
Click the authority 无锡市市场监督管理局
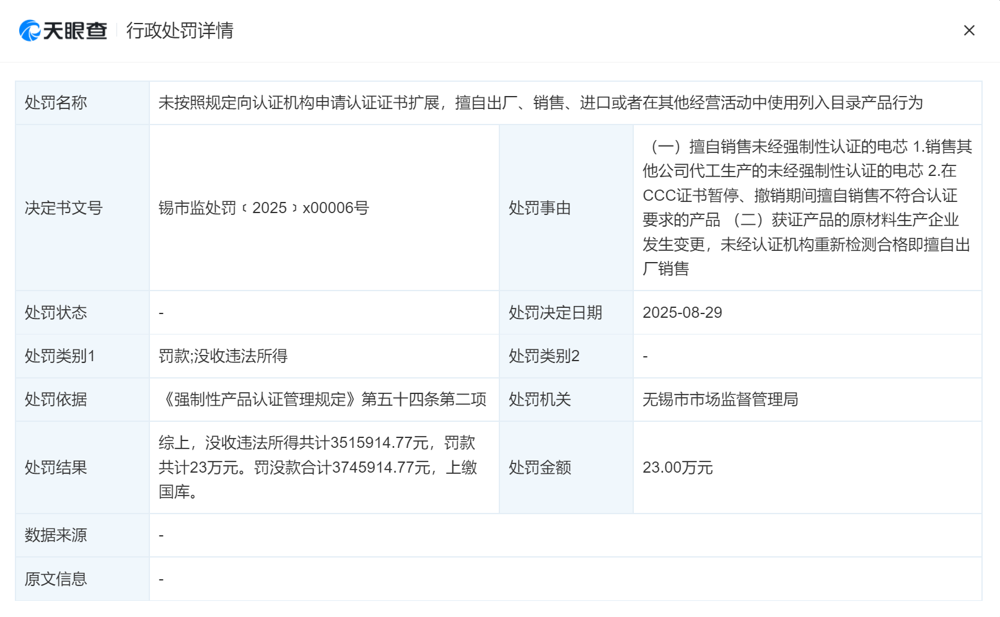pos(720,400)
